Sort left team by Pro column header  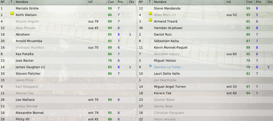[120, 2]
